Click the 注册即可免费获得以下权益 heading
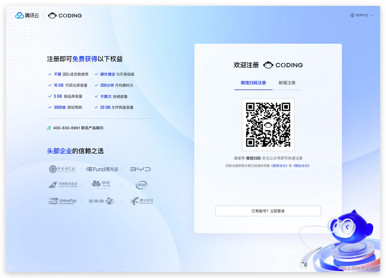The image size is (386, 278). tap(85, 59)
